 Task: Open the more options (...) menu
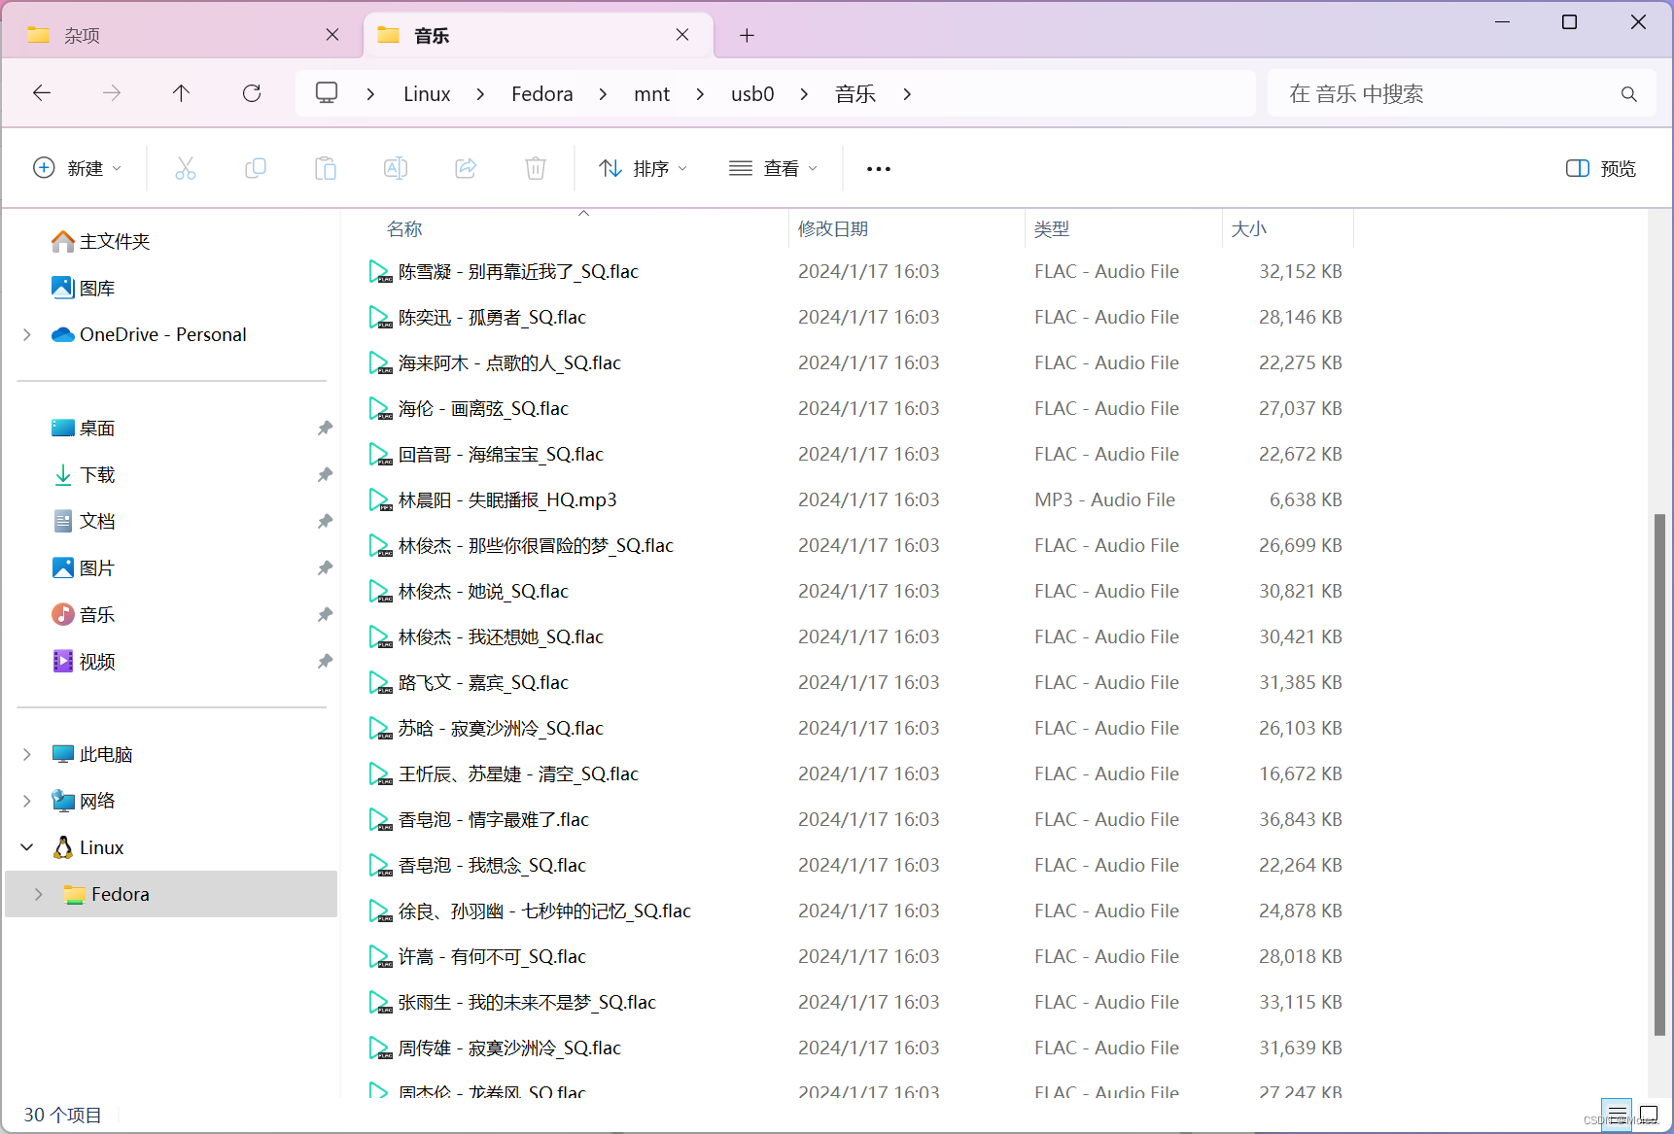point(879,168)
